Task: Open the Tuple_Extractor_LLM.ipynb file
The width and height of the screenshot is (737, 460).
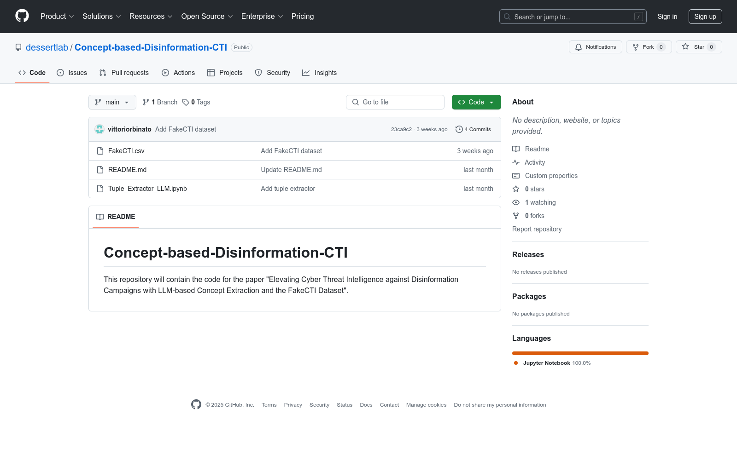Action: [147, 189]
